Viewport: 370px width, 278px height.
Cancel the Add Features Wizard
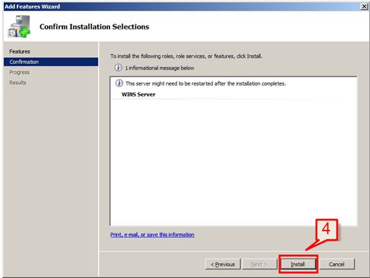point(337,264)
